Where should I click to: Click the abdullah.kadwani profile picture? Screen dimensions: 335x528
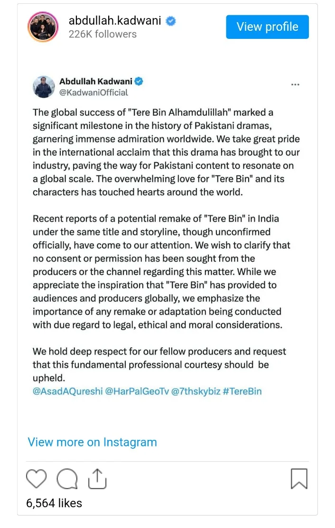[x=43, y=27]
